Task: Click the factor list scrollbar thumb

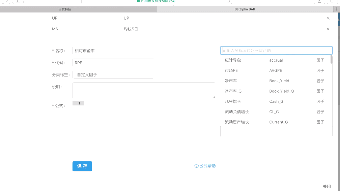Action: coord(331,59)
